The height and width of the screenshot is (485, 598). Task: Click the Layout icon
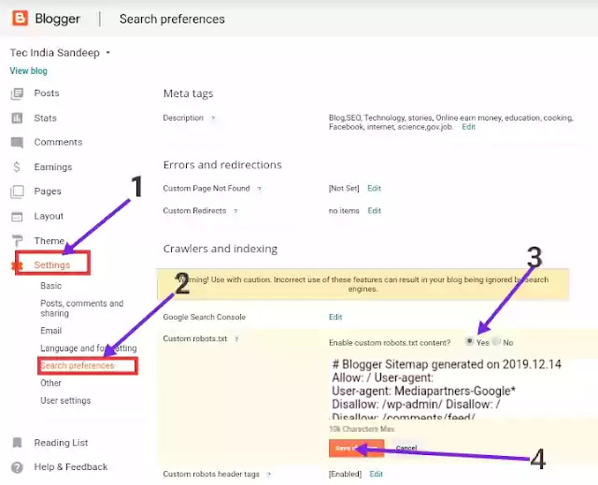tap(17, 216)
